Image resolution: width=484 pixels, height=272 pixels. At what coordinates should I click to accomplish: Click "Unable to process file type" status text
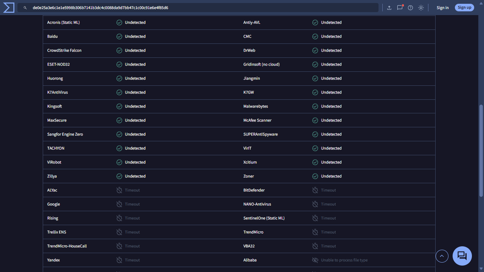tap(344, 260)
